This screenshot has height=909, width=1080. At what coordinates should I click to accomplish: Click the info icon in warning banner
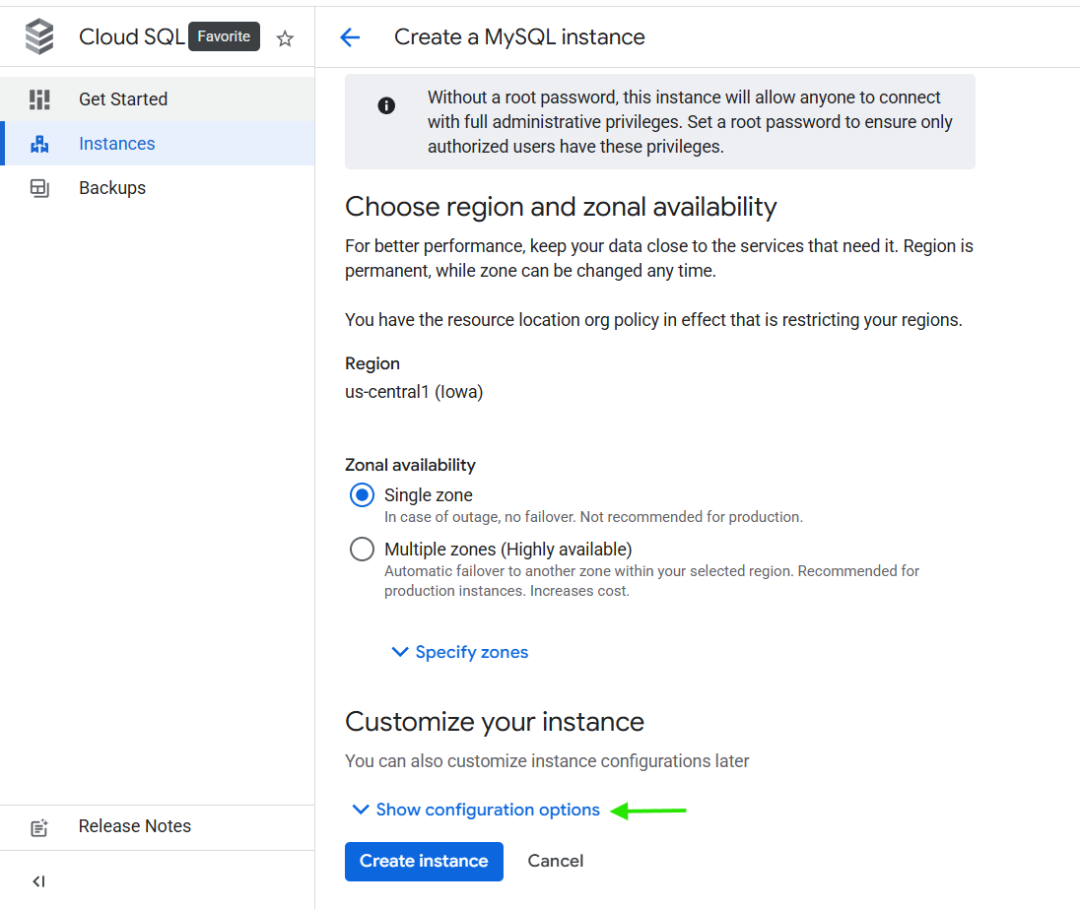pyautogui.click(x=386, y=106)
